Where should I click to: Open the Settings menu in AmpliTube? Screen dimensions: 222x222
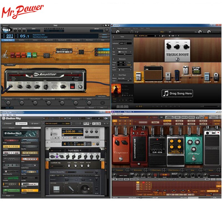120,114
